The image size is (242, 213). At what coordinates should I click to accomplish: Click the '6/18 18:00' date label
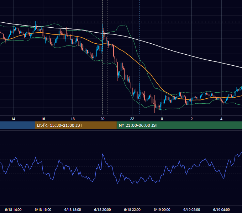[73, 209]
